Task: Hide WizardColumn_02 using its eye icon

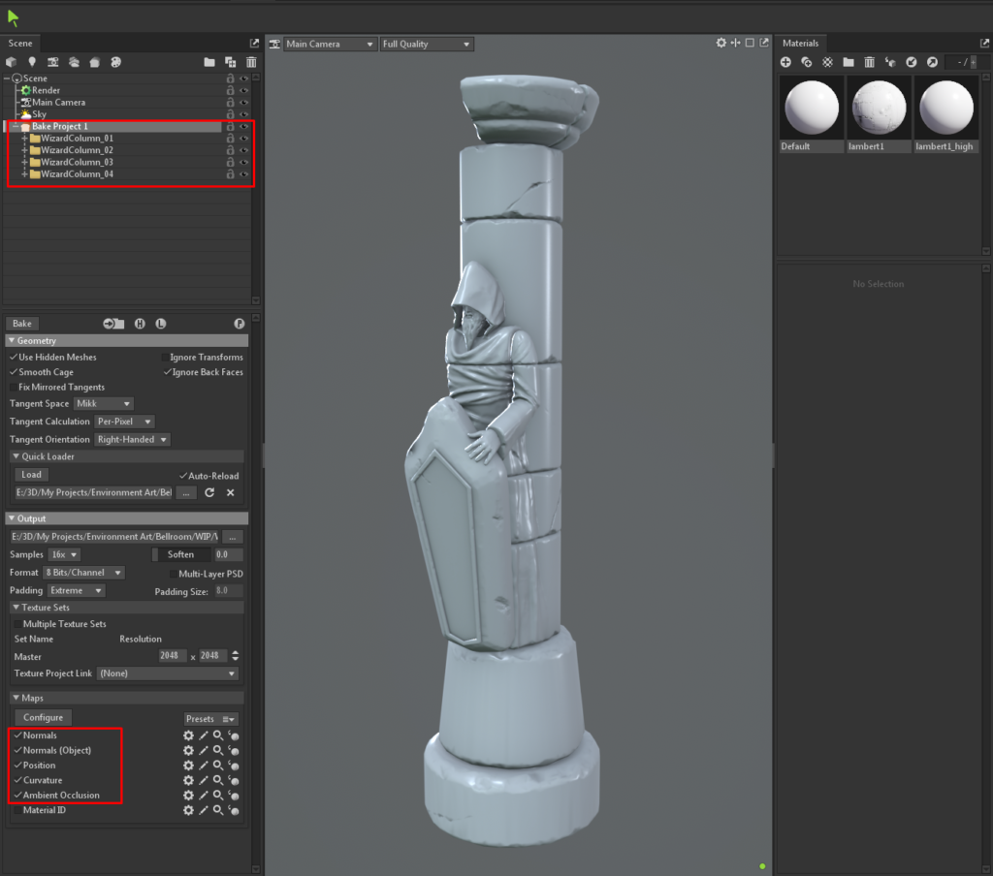Action: click(244, 151)
